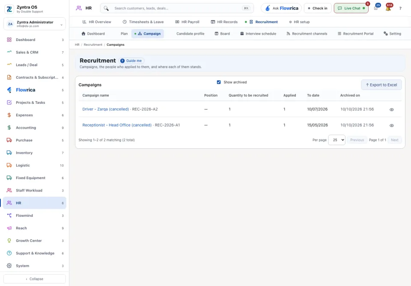The height and width of the screenshot is (286, 411).
Task: View the Driver - Zarqa campaign via eye icon
Action: 392,109
